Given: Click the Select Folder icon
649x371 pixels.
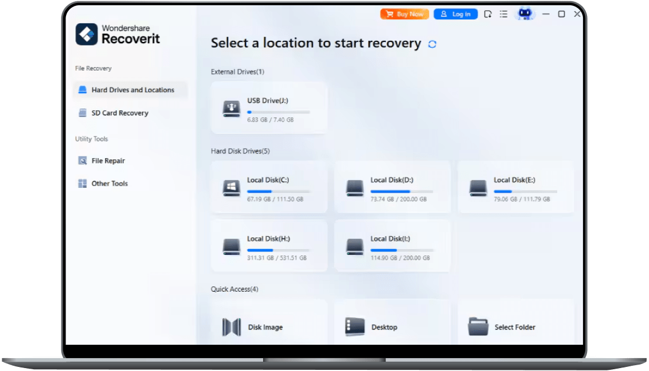Looking at the screenshot, I should 478,327.
